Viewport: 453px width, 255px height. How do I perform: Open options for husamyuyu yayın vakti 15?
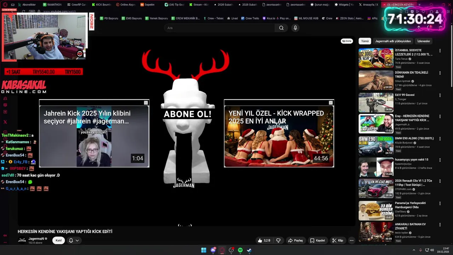pos(440,160)
